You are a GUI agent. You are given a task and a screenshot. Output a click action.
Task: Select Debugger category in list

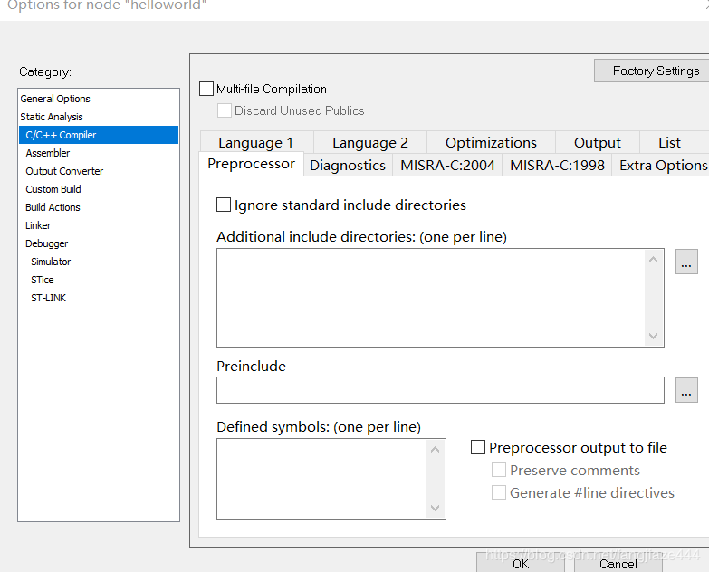click(x=47, y=243)
